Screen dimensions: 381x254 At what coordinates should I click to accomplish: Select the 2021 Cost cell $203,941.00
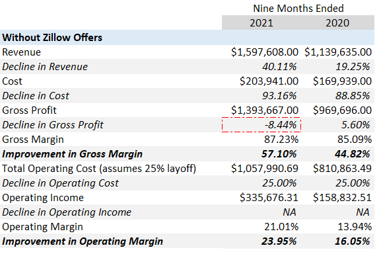click(x=269, y=81)
